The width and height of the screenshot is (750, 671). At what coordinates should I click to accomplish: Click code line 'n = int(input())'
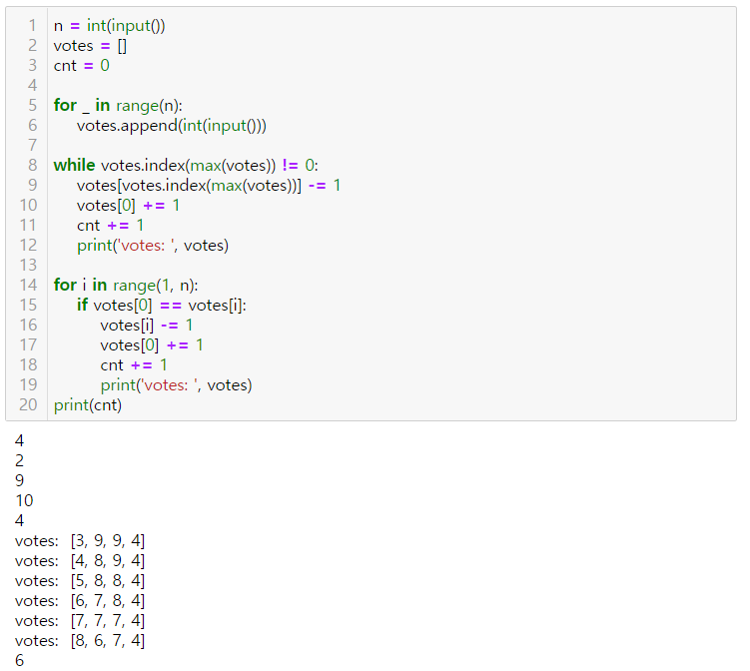point(110,25)
